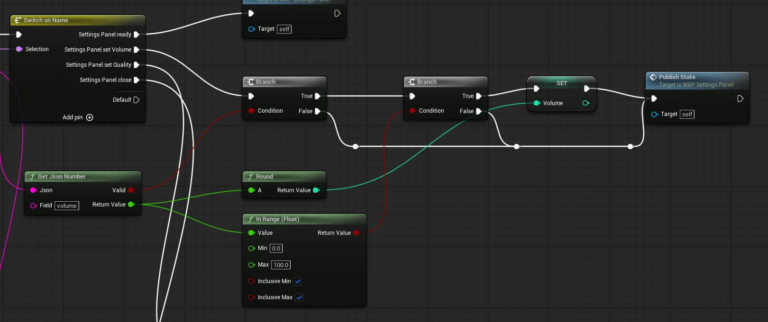This screenshot has width=768, height=322.
Task: Click the Max input pin on In Range
Action: pos(252,265)
